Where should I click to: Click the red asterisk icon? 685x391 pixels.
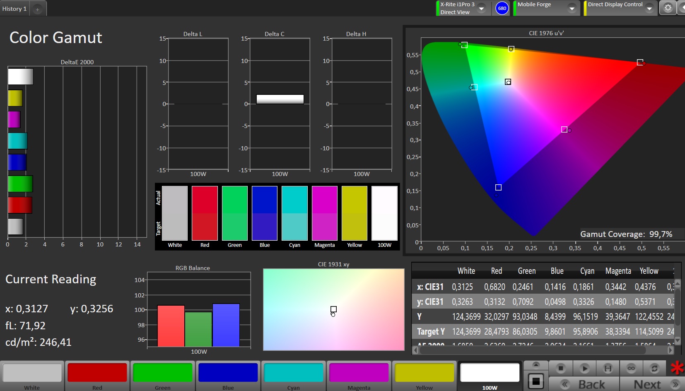[x=677, y=368]
